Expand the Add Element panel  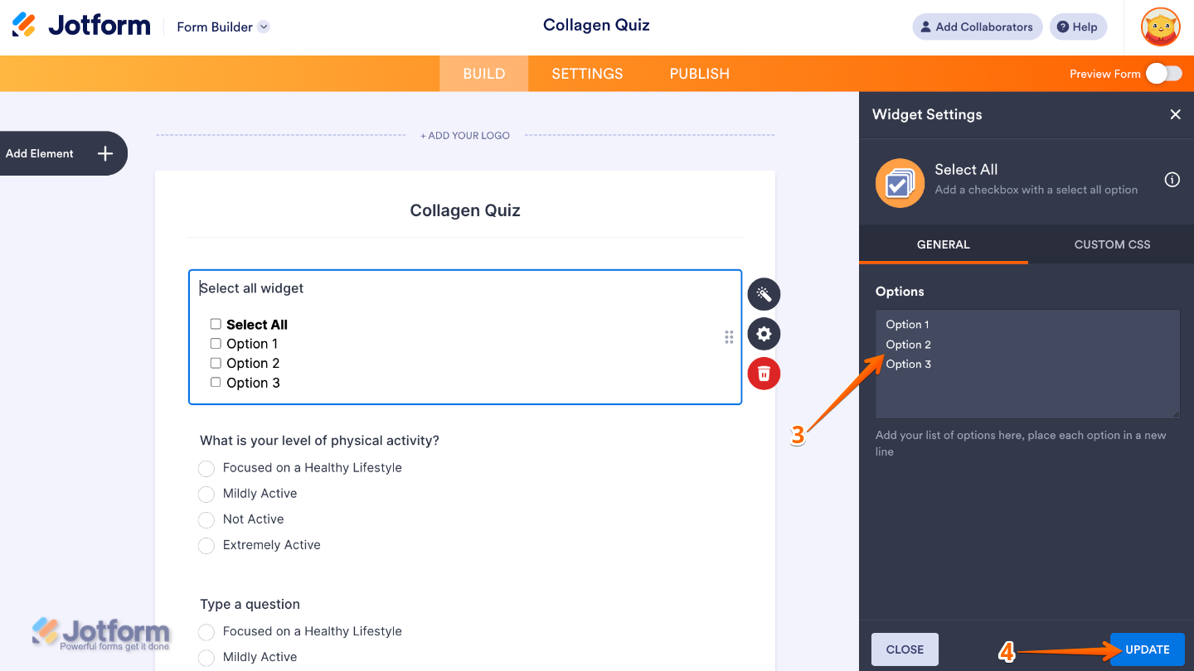(104, 153)
